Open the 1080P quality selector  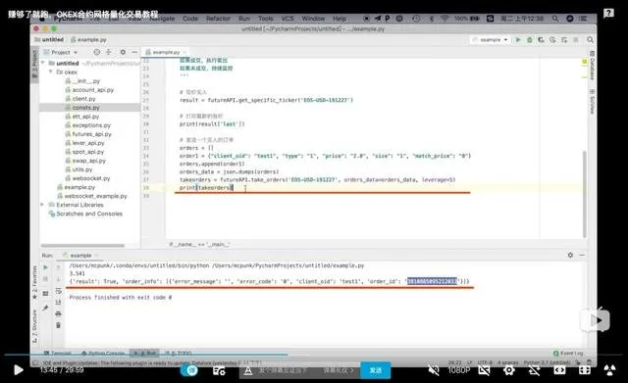(458, 370)
